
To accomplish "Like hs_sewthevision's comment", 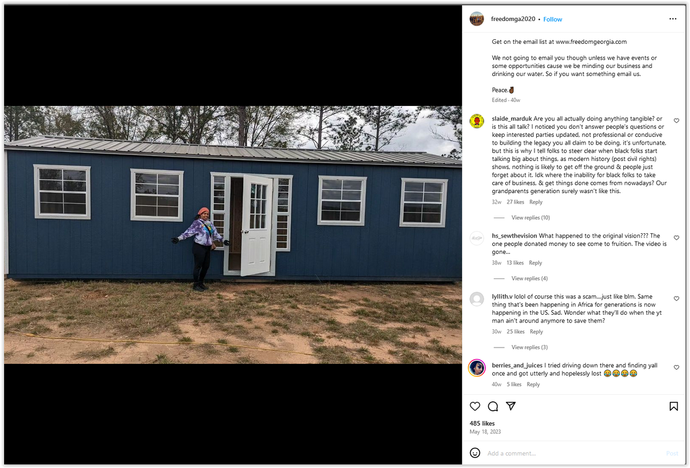I will (677, 238).
